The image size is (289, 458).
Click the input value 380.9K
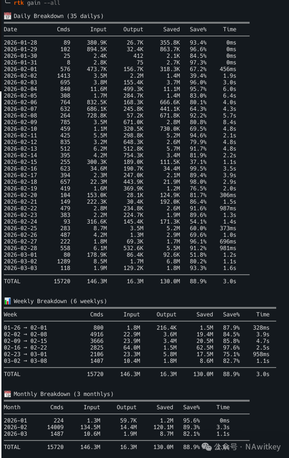[97, 43]
